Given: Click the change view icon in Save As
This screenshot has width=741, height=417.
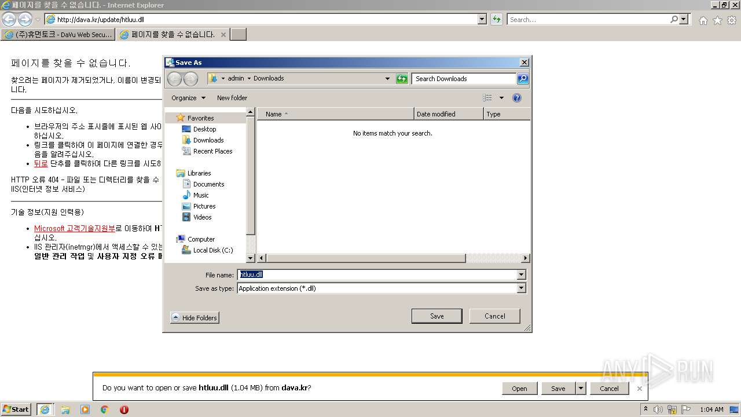Looking at the screenshot, I should [x=487, y=98].
